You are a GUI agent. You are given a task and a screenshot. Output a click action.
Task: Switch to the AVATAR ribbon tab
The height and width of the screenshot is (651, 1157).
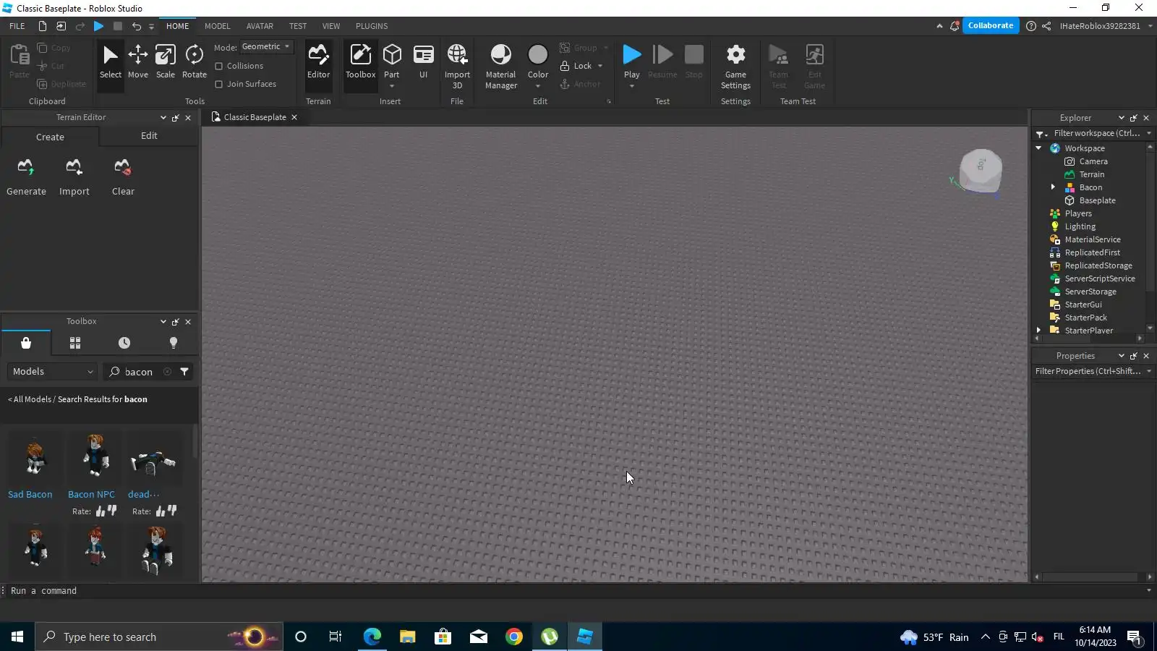pos(260,26)
